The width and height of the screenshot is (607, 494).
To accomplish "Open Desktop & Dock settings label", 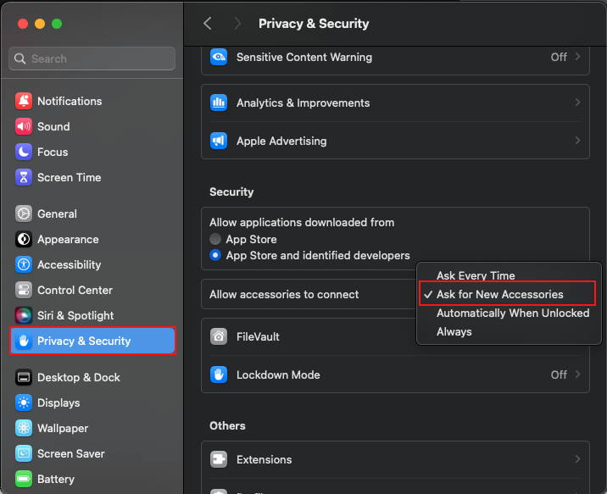I will 79,377.
